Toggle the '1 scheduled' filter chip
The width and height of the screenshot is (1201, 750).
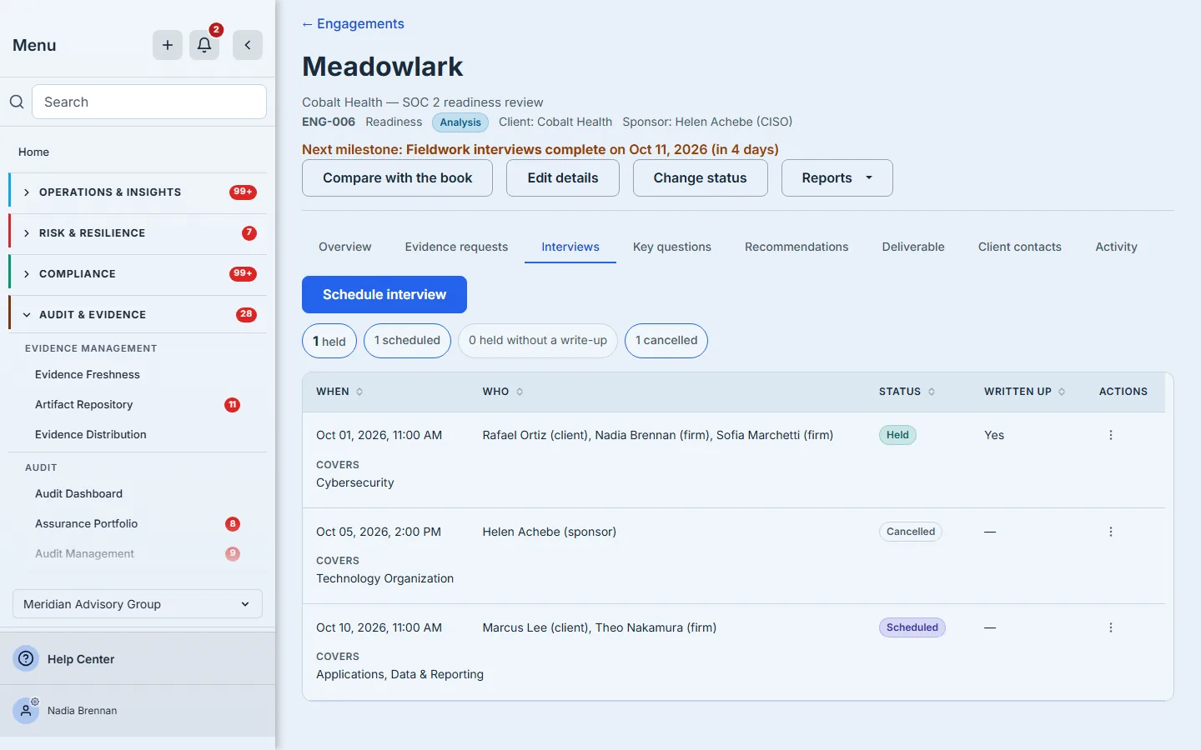tap(407, 341)
